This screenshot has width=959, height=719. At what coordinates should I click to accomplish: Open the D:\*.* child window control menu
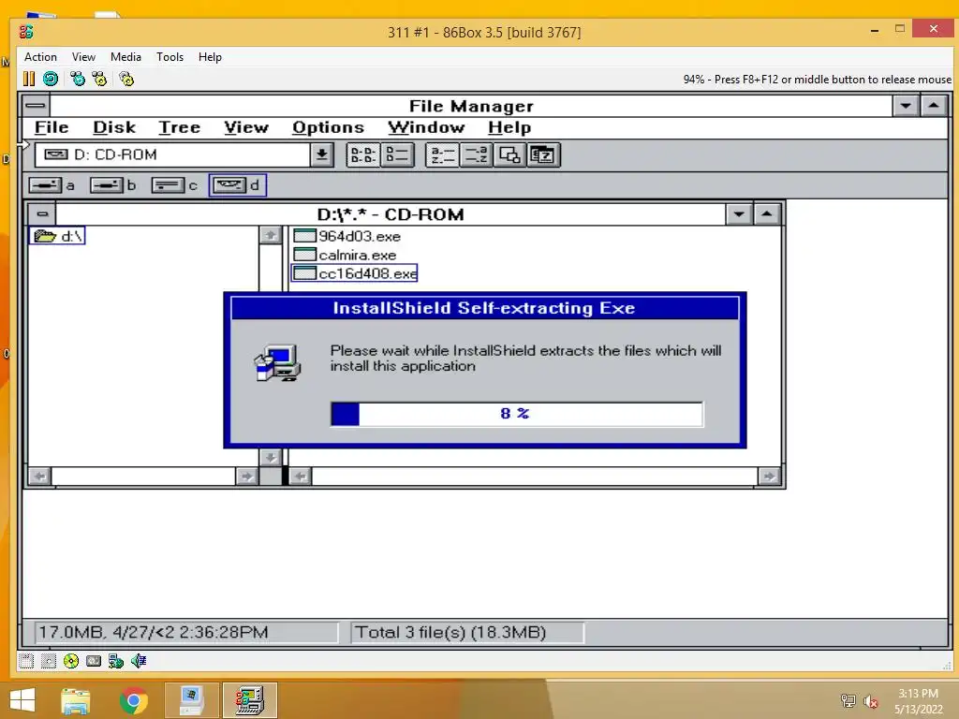(42, 214)
